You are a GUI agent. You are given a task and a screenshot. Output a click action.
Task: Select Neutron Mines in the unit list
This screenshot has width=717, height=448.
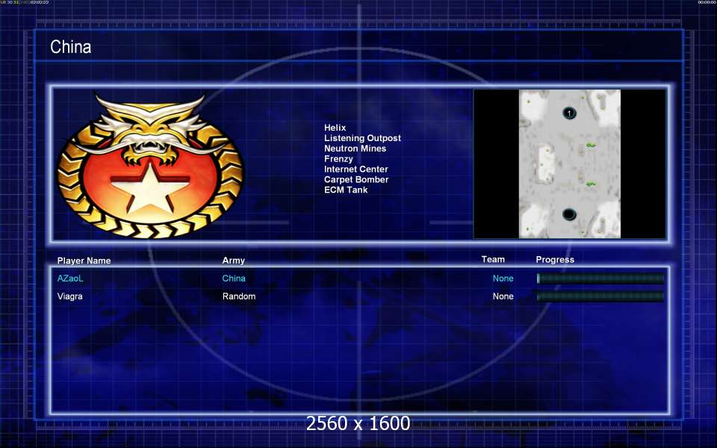coord(356,149)
